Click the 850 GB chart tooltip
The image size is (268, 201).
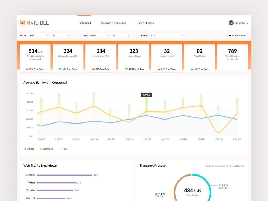tap(146, 95)
